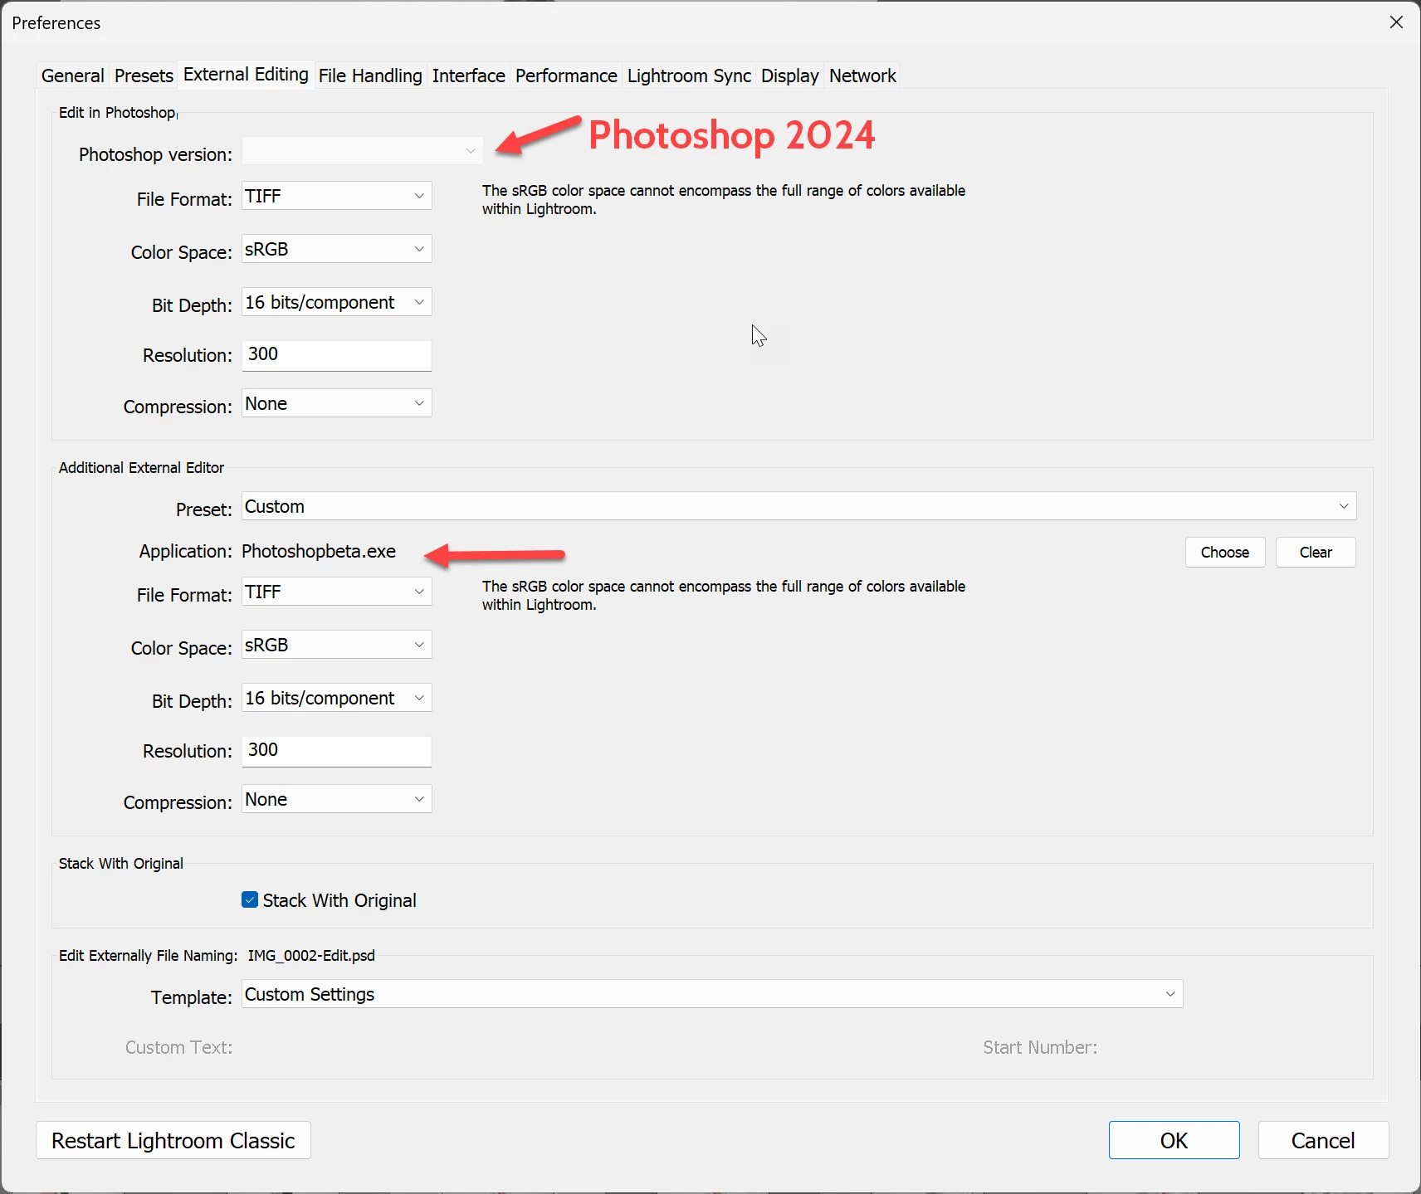This screenshot has width=1421, height=1194.
Task: Open Additional External Editor Bit Depth dropdown
Action: click(337, 698)
